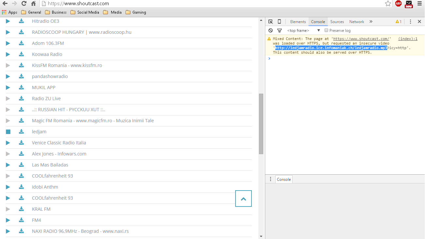Play Venice Classic Radio Italia

pyautogui.click(x=8, y=143)
